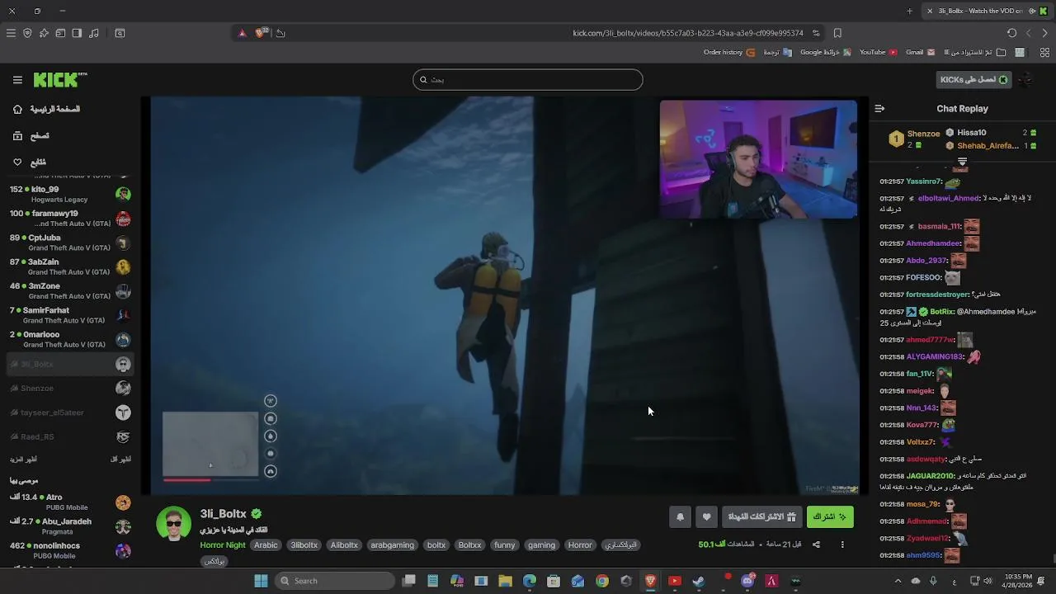Open Abu_Jaradeh recommended channel in sidebar
This screenshot has height=594, width=1056.
point(70,526)
